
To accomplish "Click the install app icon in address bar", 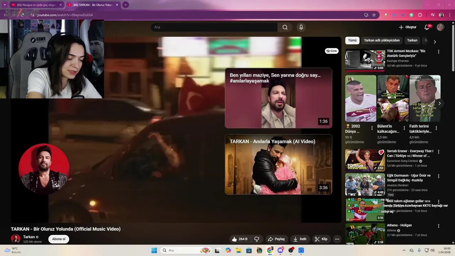I will [366, 15].
